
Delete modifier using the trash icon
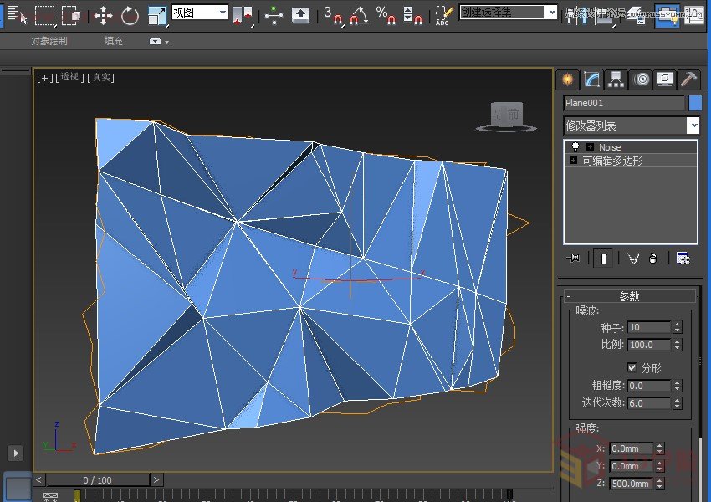(653, 259)
